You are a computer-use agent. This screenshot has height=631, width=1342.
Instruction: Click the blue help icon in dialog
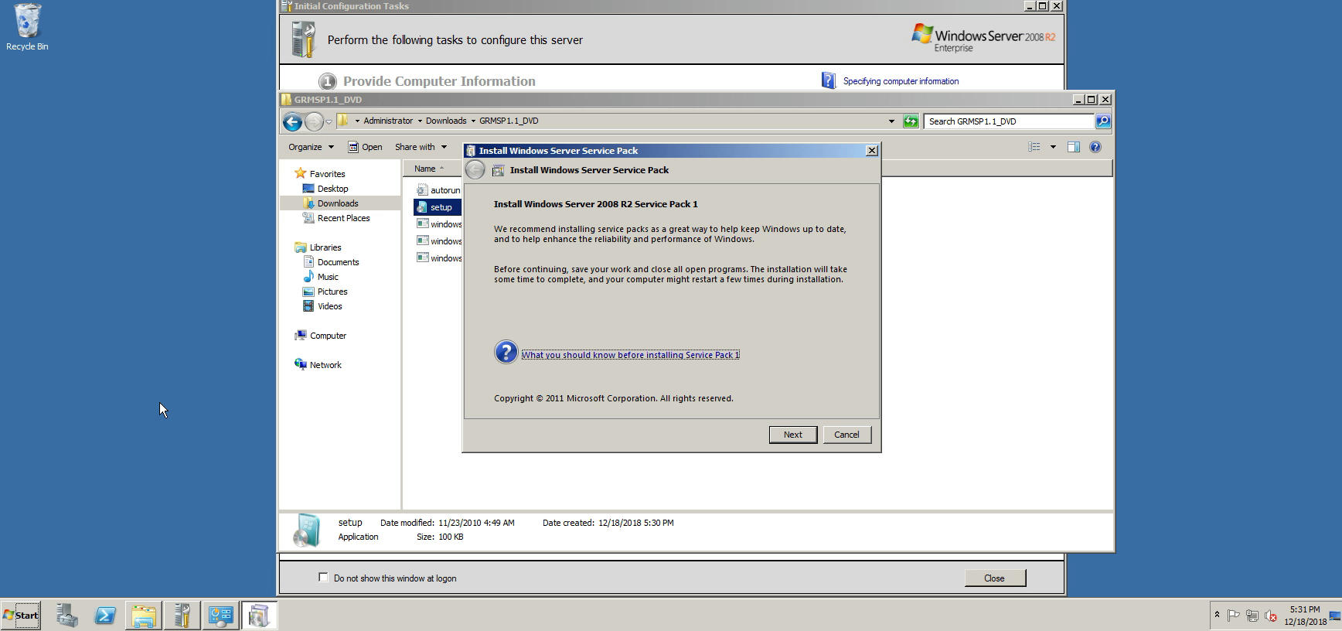point(506,353)
